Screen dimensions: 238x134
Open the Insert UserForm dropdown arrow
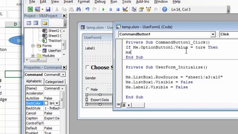coord(42,9)
